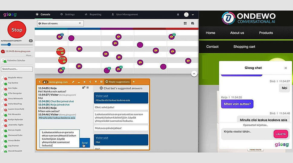Viewport: 293px width, 163px height.
Task: Click the giosg logo in the header
Action: click(x=10, y=14)
